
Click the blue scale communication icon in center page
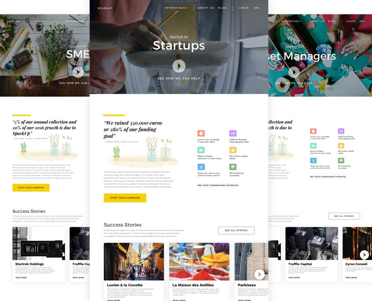(201, 167)
